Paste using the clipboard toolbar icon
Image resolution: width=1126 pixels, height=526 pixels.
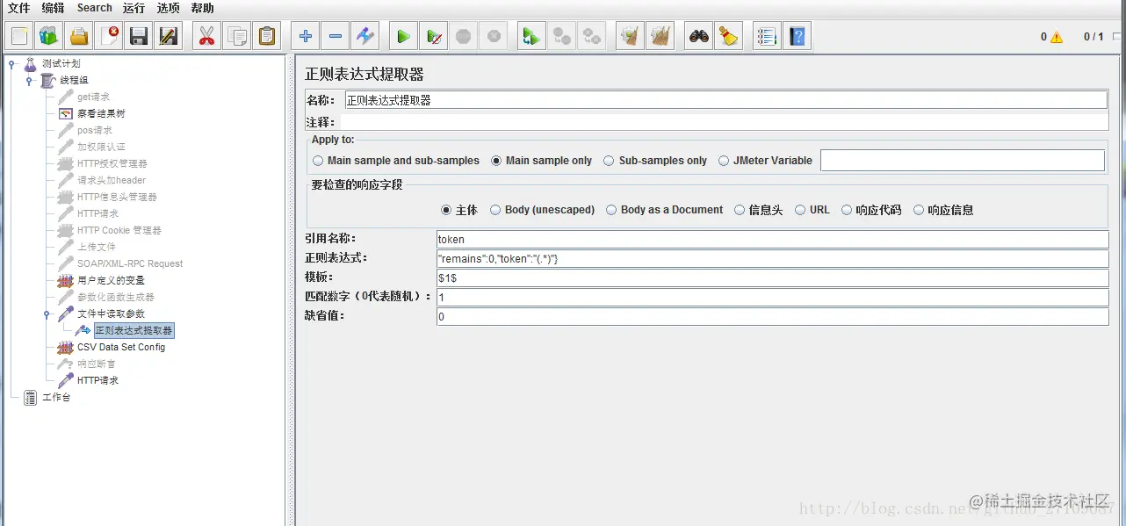point(267,36)
